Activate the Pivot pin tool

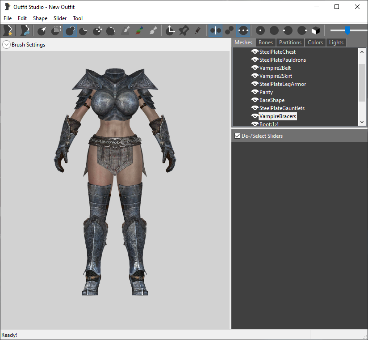184,30
